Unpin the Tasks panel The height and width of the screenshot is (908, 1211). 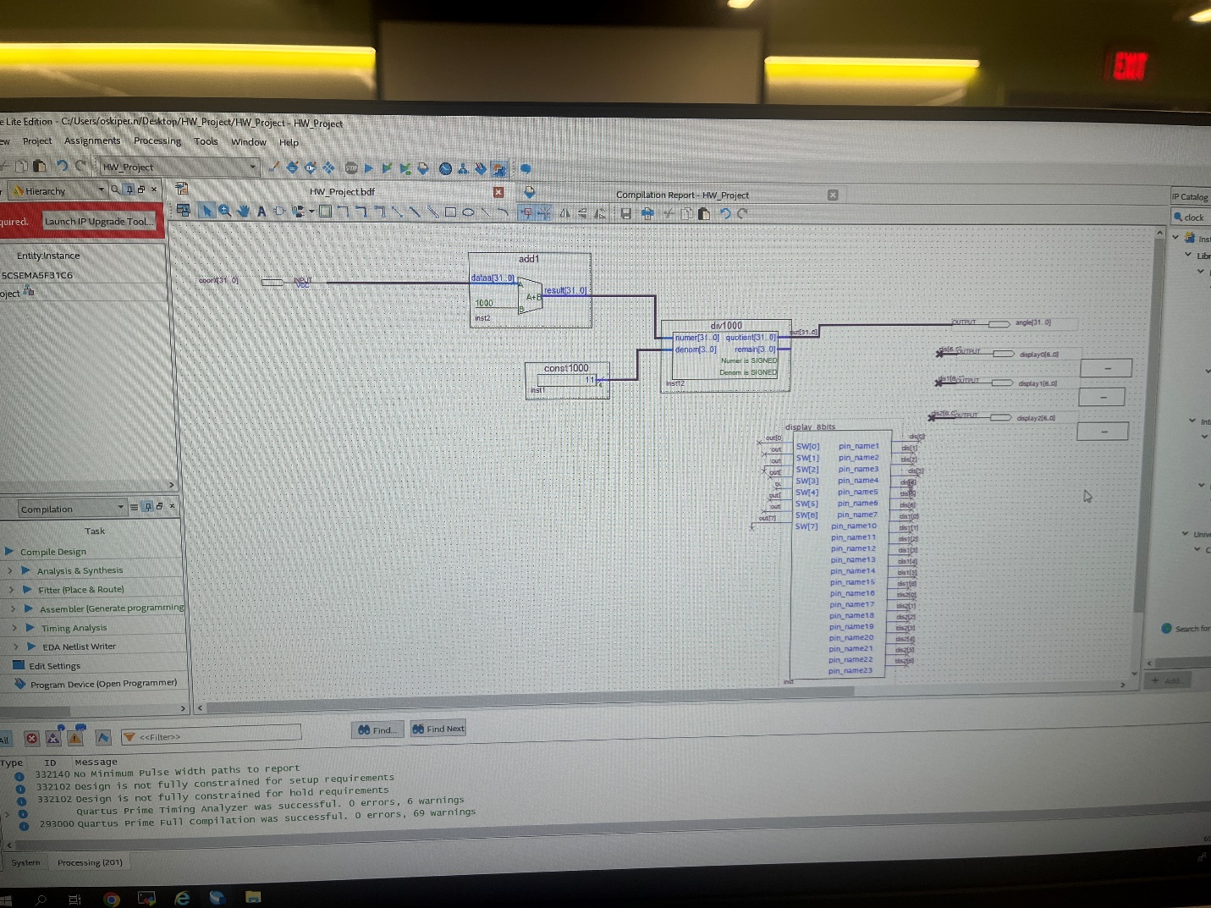[x=148, y=506]
